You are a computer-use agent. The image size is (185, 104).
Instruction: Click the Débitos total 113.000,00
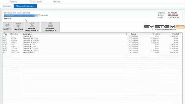[173, 15]
